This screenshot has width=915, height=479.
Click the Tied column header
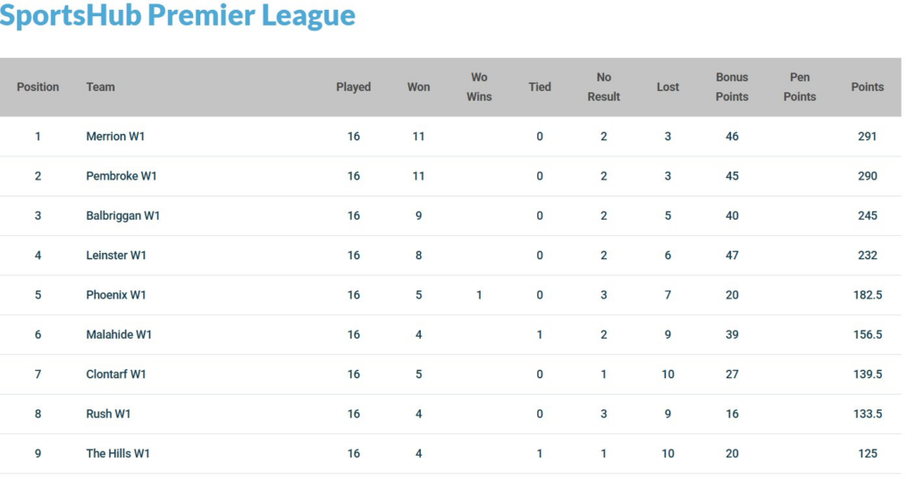point(540,87)
